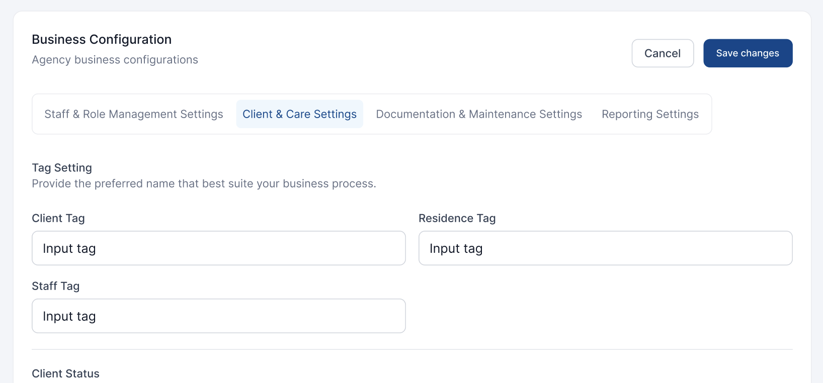
Task: Click the Tag Setting section heading
Action: tap(62, 168)
